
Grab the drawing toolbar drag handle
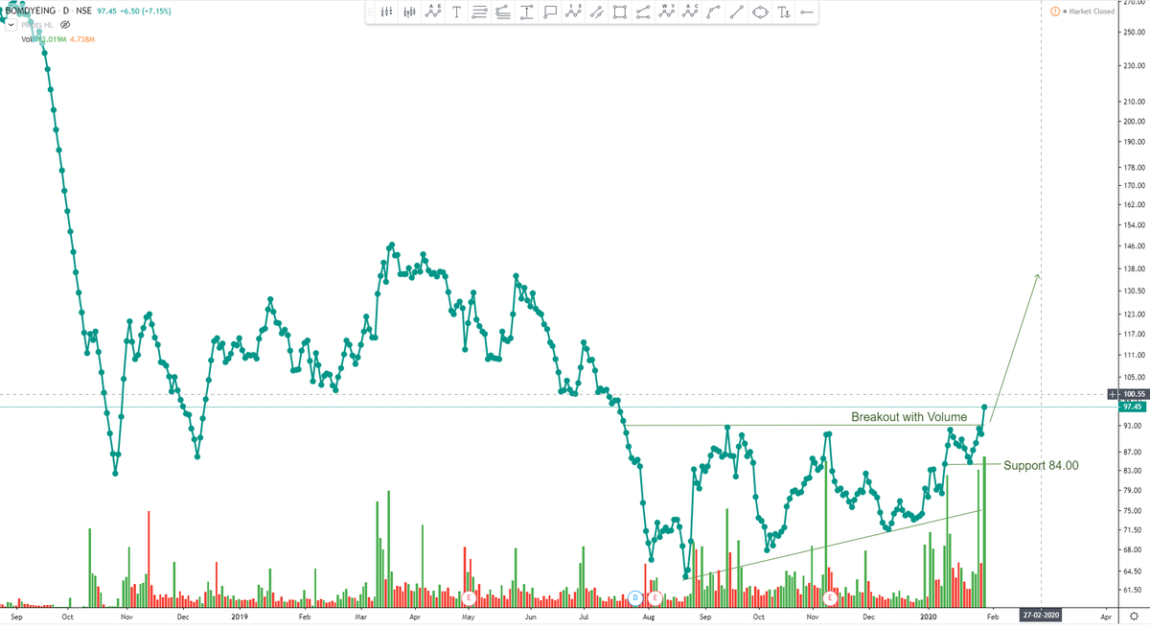coord(370,12)
